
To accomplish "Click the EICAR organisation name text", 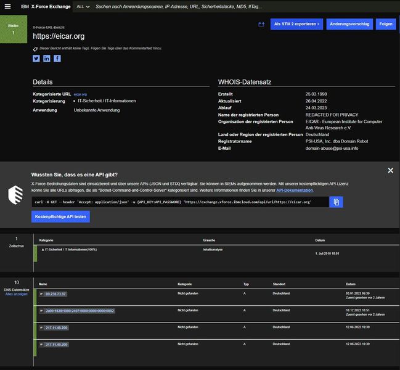I will coord(344,125).
